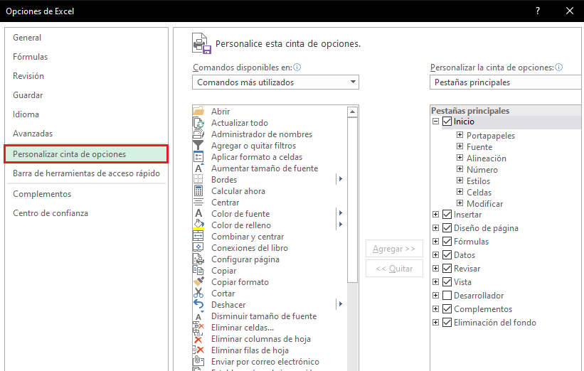Open the Bordes submenu arrow
Viewport: 584px width, 371px height.
[340, 179]
